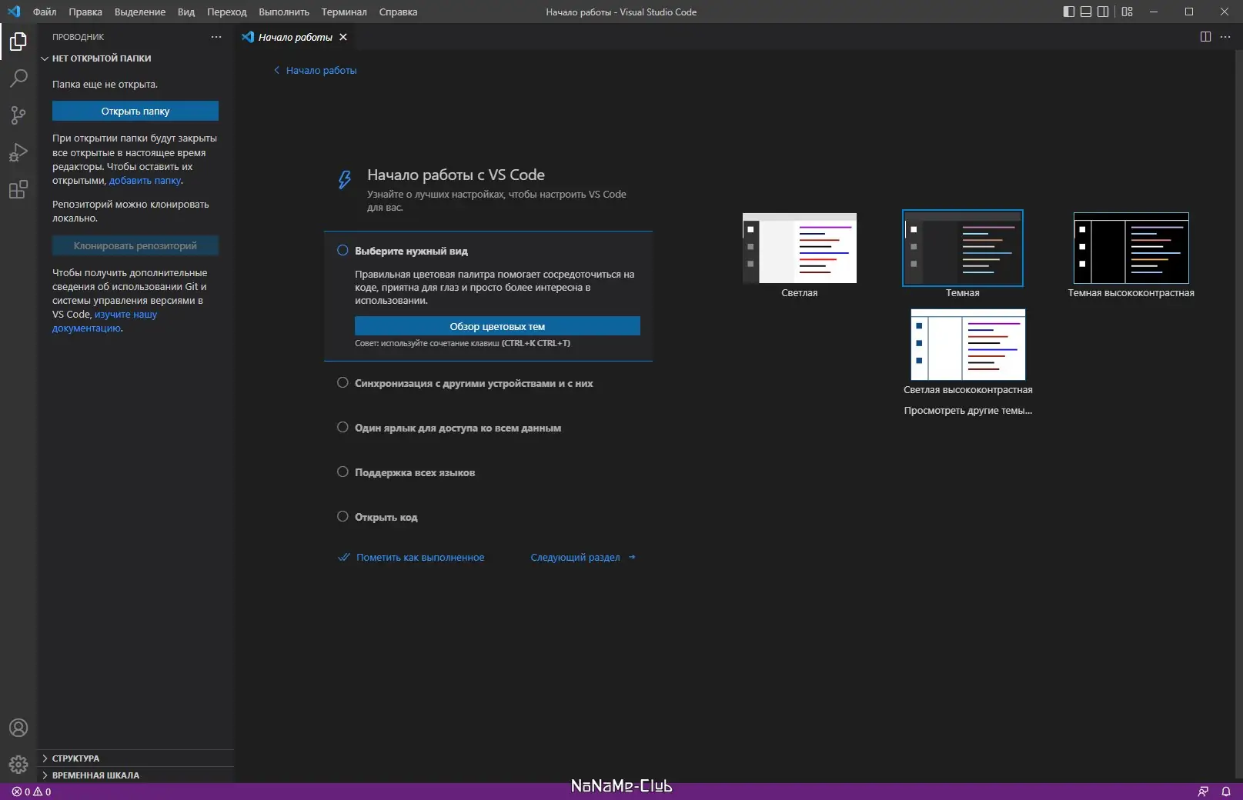Open the Правка menu

tap(85, 12)
